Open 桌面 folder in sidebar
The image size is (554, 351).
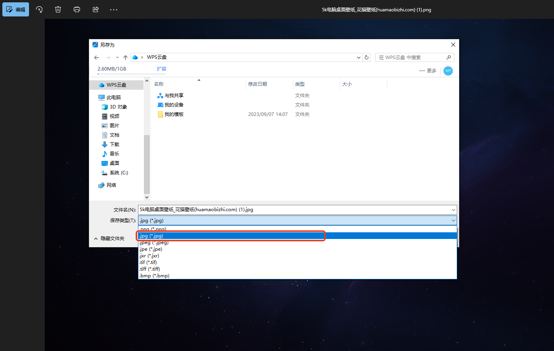click(x=110, y=163)
